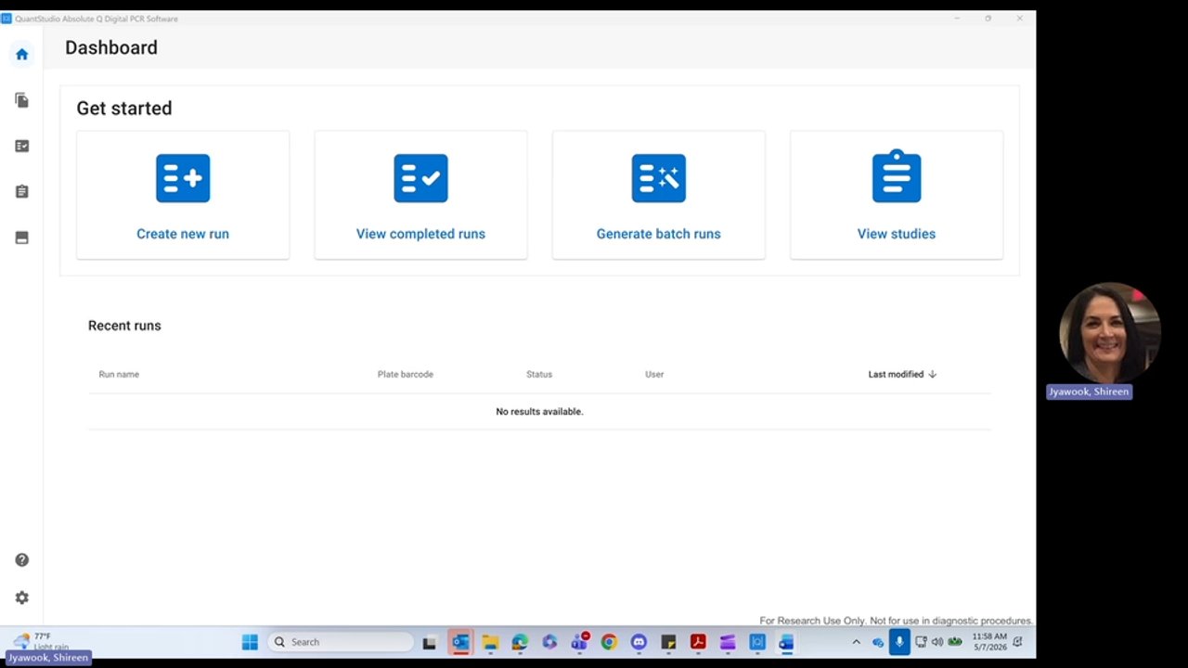Open File Explorer from the taskbar

coord(490,642)
